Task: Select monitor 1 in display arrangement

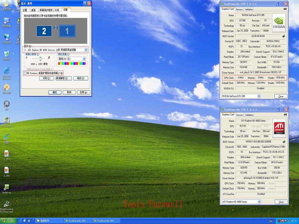Action: [x=67, y=31]
